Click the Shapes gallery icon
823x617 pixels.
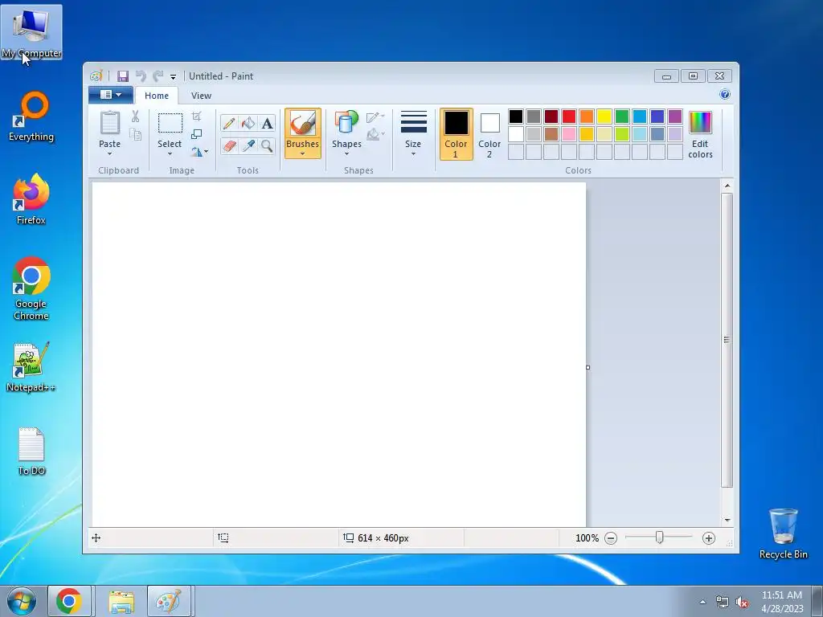[346, 122]
